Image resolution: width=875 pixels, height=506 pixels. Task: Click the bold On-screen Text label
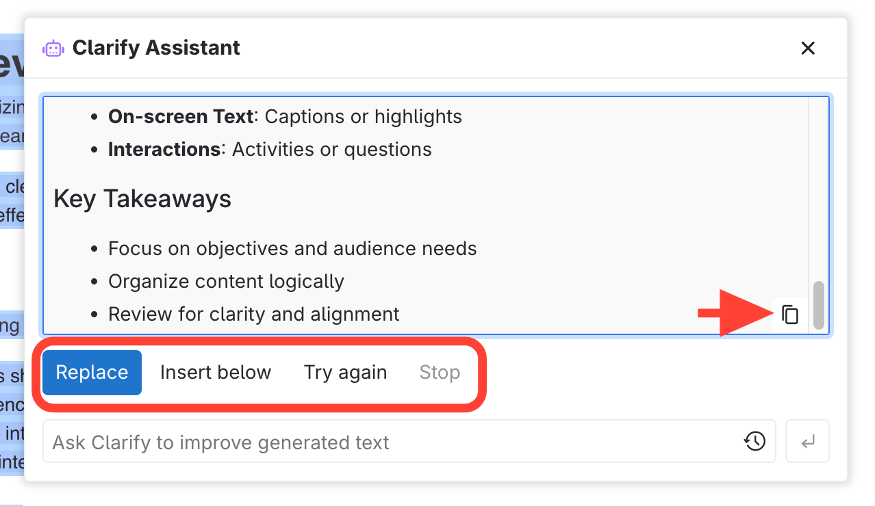click(x=181, y=117)
